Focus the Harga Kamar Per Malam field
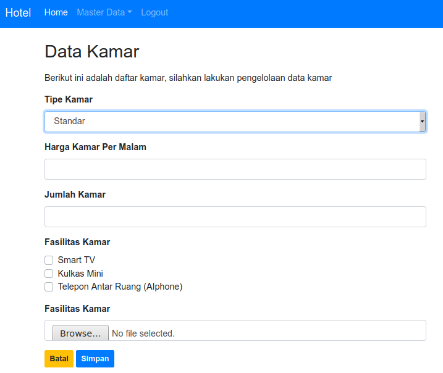The height and width of the screenshot is (373, 443). pos(235,169)
